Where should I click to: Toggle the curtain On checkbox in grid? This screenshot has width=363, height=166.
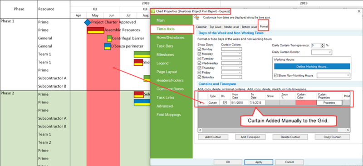pyautogui.click(x=225, y=103)
